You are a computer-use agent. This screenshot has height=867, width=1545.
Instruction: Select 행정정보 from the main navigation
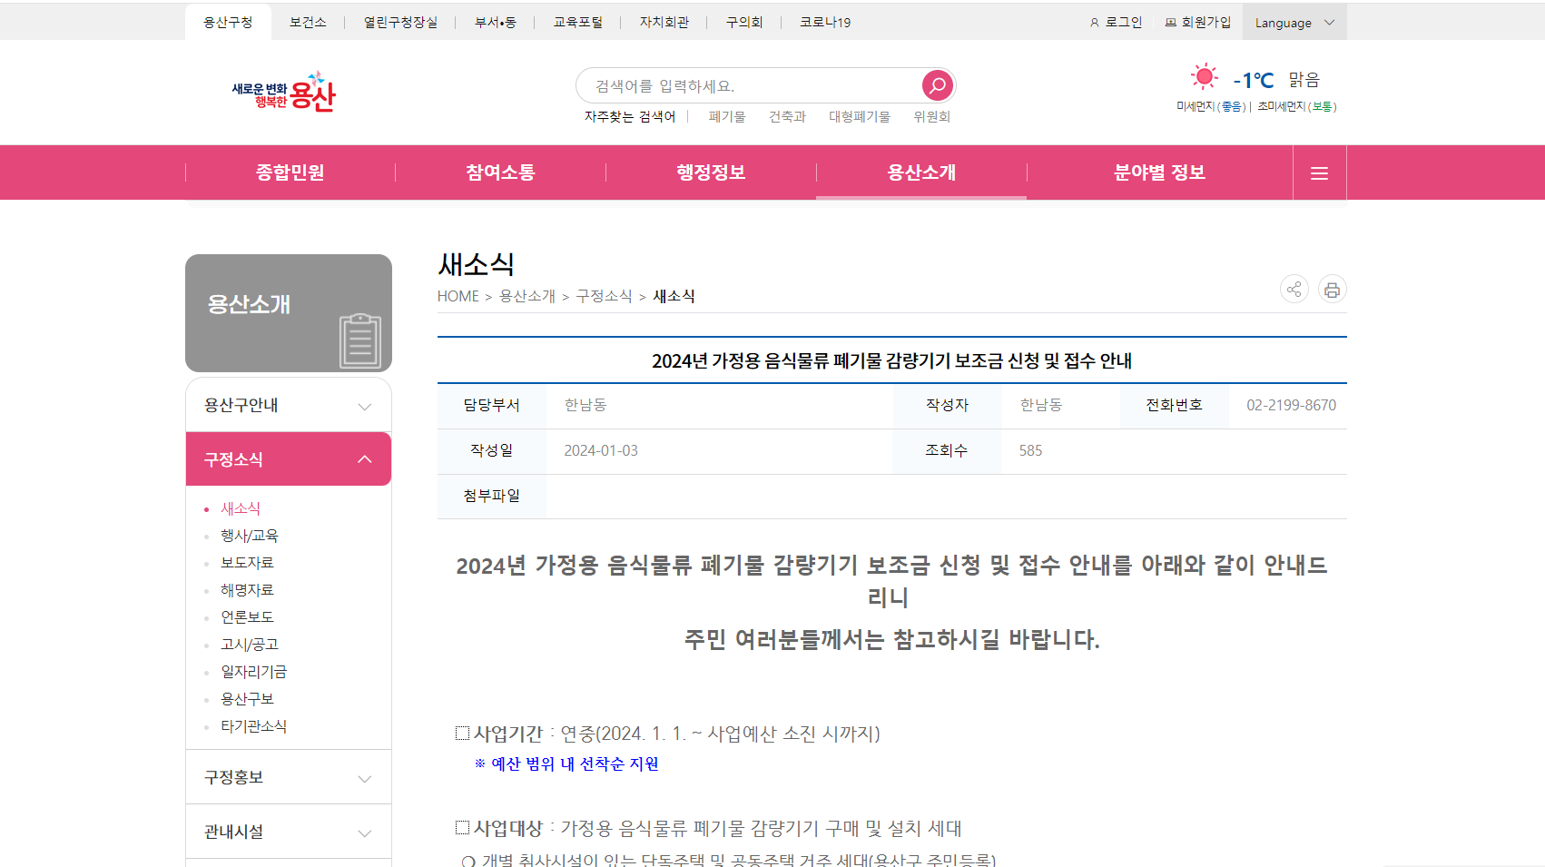711,172
